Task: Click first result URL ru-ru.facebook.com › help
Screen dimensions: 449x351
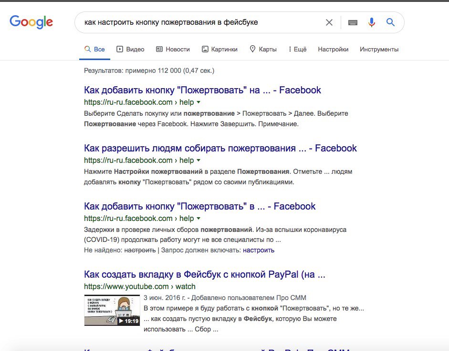Action: click(x=139, y=102)
